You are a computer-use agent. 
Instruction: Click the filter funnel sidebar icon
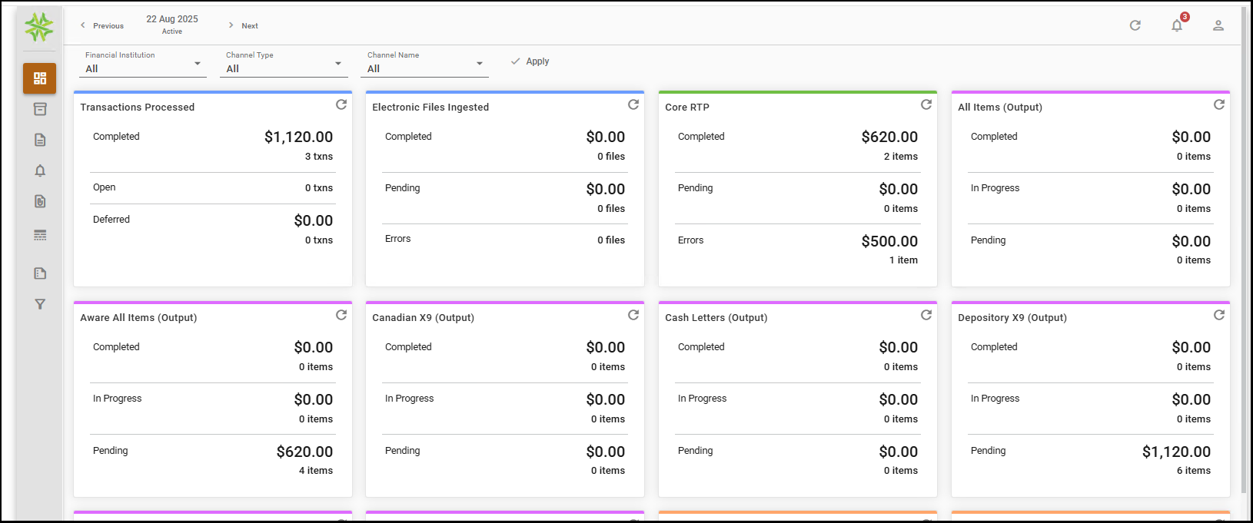pos(40,304)
